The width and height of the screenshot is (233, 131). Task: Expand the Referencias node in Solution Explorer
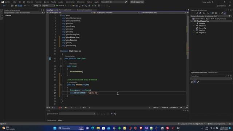tap(194, 26)
